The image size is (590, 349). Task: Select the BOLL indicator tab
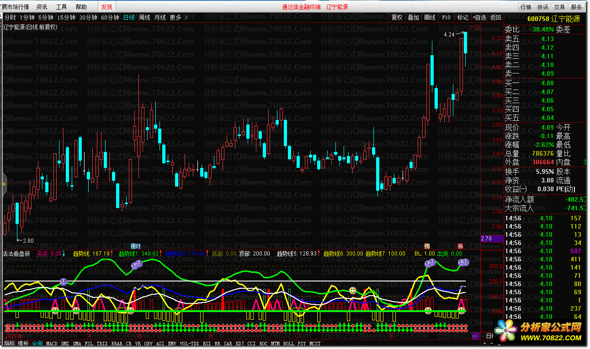coord(289,343)
